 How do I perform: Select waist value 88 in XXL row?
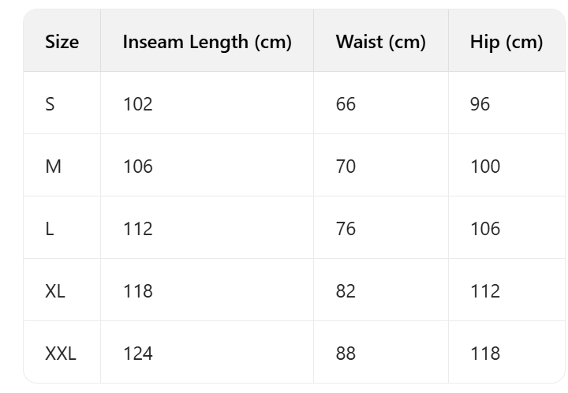(x=346, y=354)
